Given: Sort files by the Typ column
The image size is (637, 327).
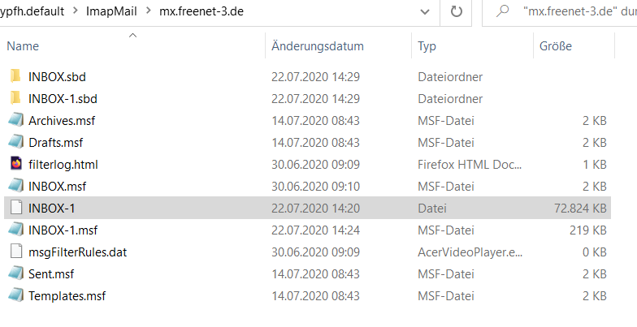Looking at the screenshot, I should (427, 46).
